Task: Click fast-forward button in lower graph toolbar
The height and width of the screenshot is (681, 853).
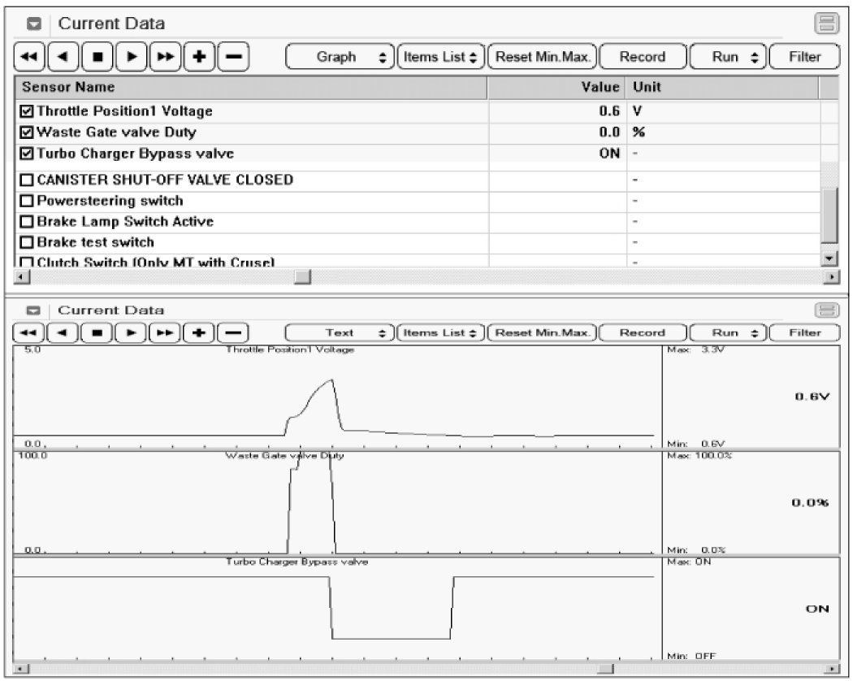Action: coord(165,332)
